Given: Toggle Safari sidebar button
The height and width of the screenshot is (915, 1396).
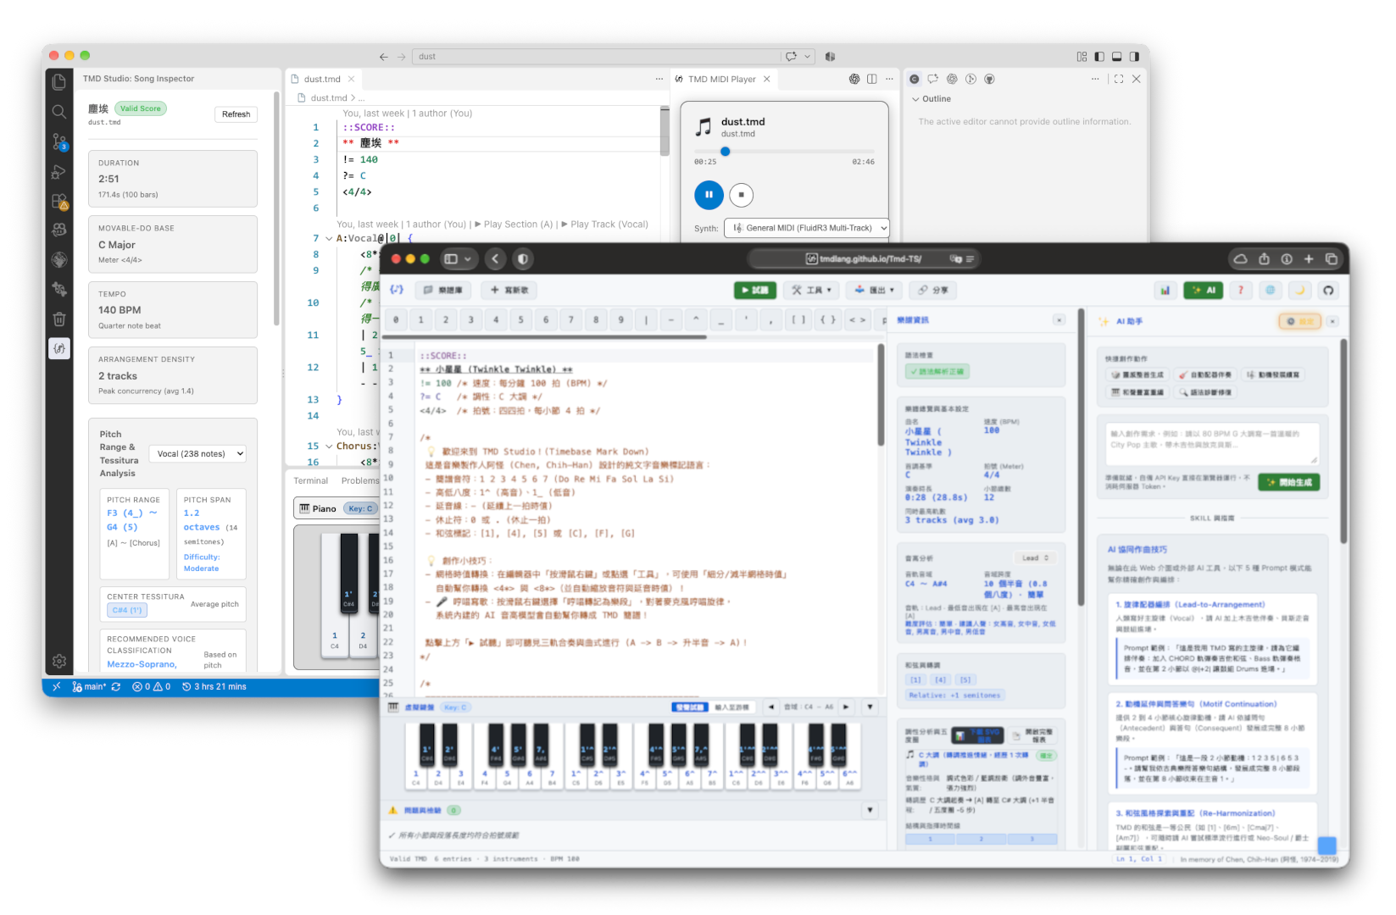Looking at the screenshot, I should point(450,258).
